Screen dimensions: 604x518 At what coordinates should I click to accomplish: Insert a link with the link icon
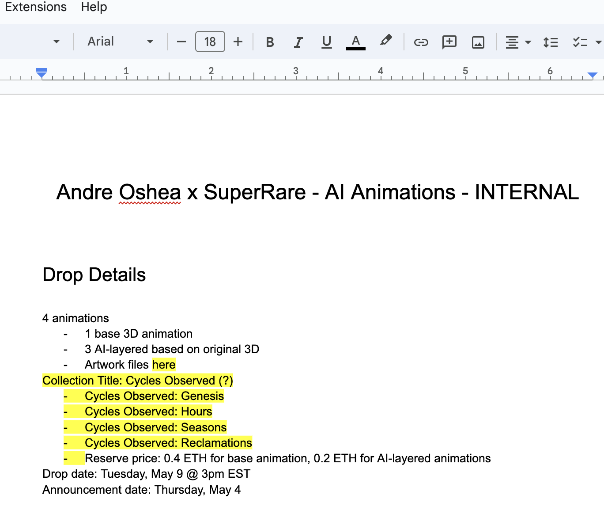pos(421,42)
